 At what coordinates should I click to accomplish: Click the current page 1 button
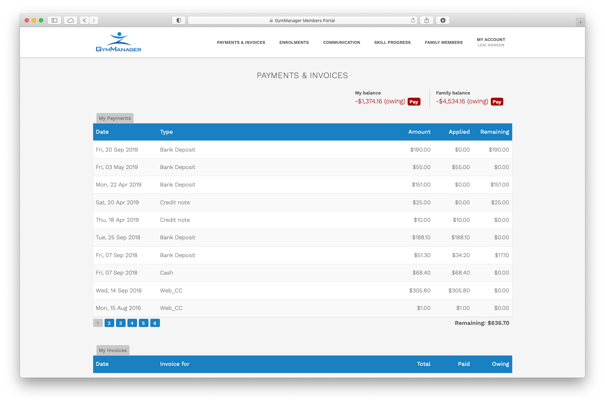click(98, 323)
